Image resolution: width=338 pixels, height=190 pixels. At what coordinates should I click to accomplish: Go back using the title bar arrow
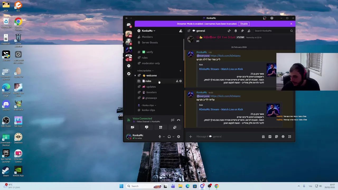127,18
